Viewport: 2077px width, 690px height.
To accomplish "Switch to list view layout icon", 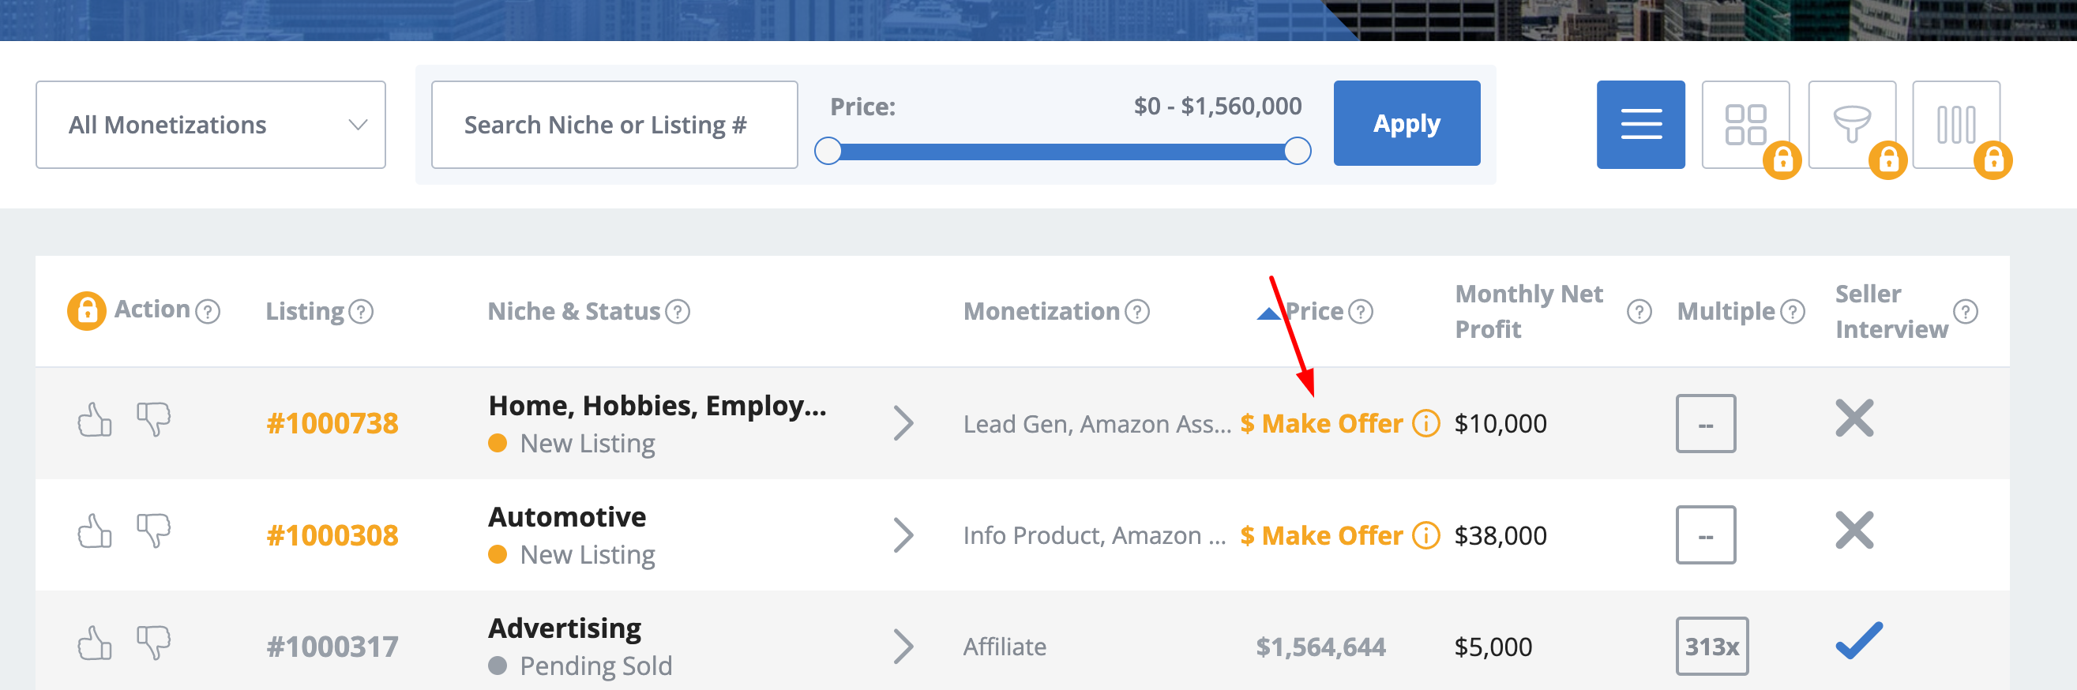I will point(1640,124).
